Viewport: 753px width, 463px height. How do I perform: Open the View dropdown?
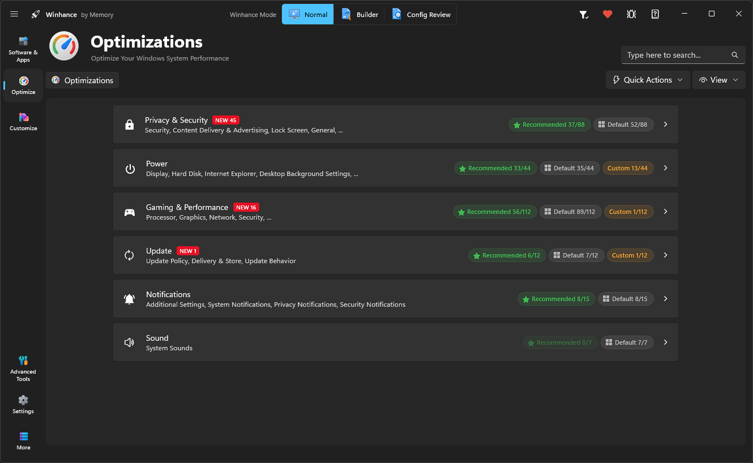tap(719, 80)
